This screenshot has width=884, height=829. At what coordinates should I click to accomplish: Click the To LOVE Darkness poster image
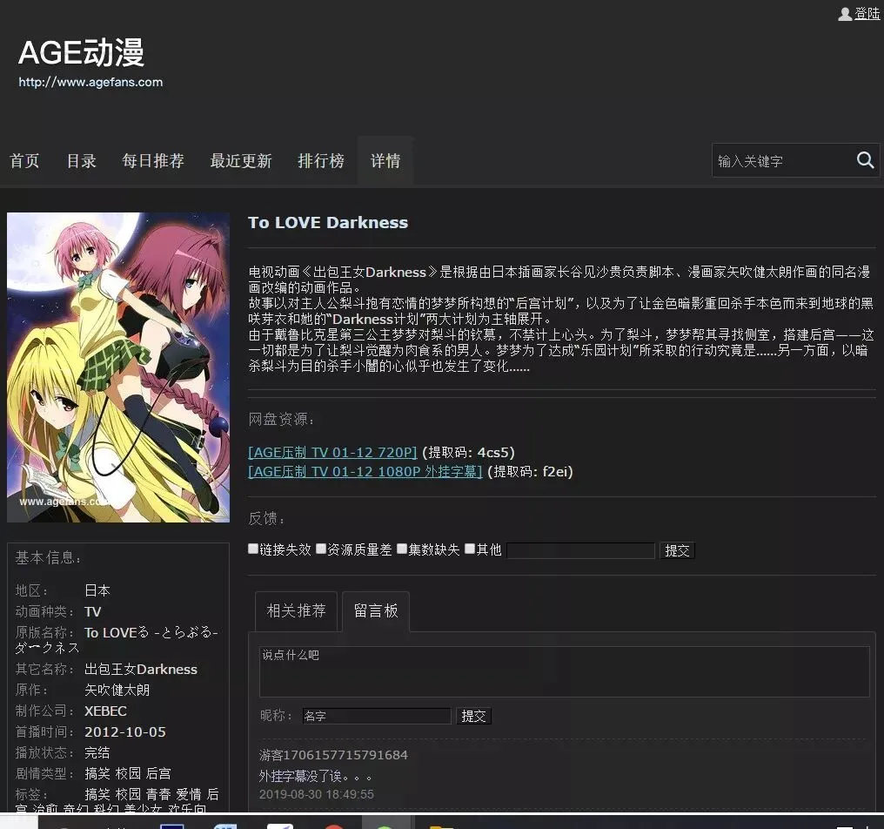[118, 367]
